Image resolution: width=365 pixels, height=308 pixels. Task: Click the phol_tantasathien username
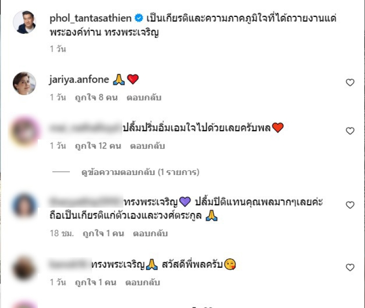point(90,18)
